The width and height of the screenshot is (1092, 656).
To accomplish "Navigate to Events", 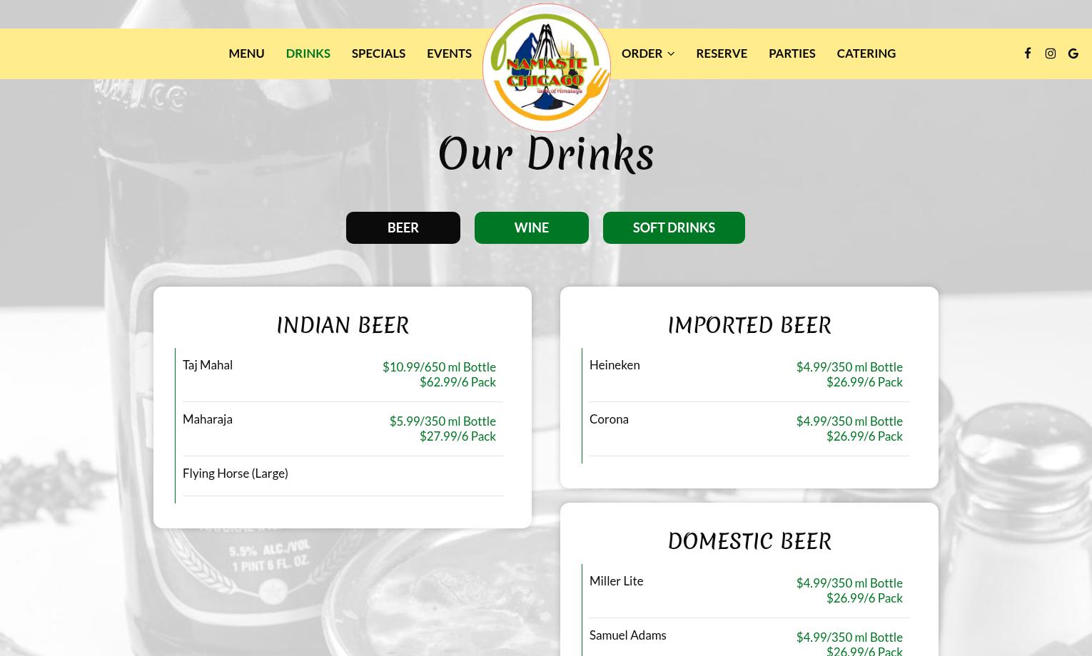I will pyautogui.click(x=449, y=53).
